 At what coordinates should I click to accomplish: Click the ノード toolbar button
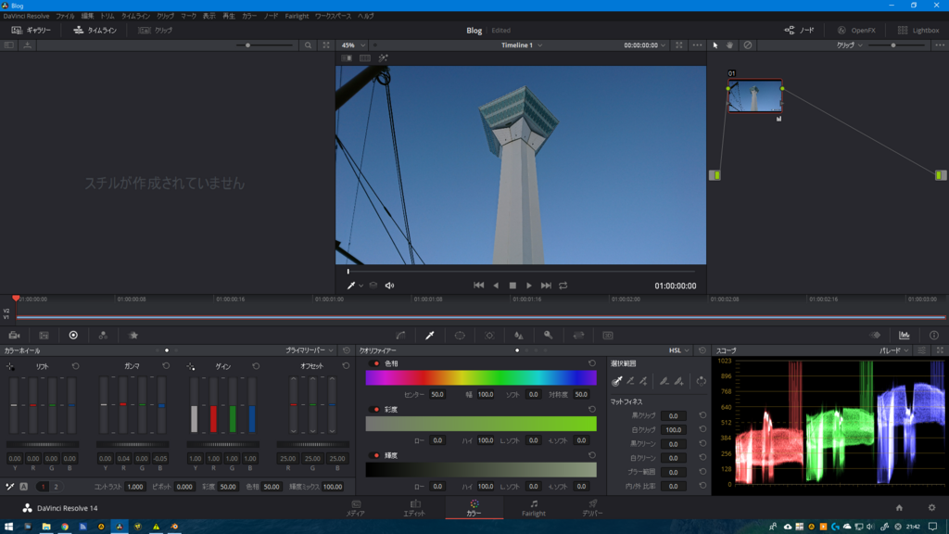(800, 31)
